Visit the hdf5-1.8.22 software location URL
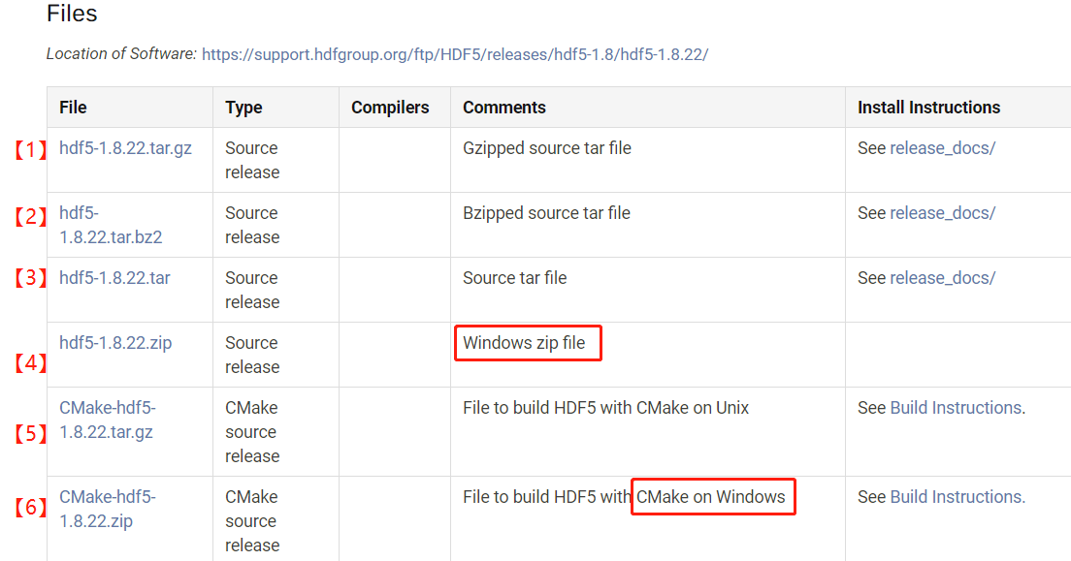The image size is (1071, 561). tap(454, 54)
